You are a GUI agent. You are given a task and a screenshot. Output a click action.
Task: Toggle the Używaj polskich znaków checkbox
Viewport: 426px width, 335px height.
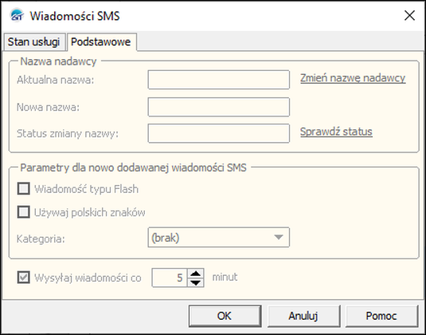point(24,212)
